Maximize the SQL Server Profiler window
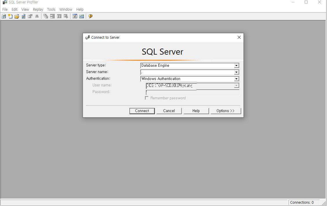 (306, 2)
